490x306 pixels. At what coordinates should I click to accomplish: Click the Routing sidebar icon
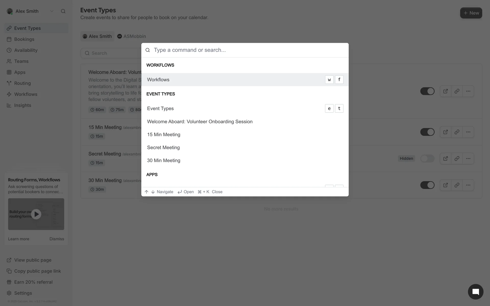[x=9, y=83]
